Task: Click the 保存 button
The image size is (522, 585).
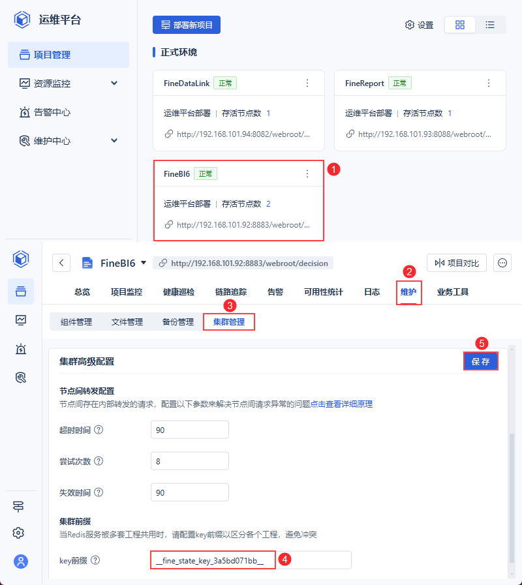Action: click(480, 361)
